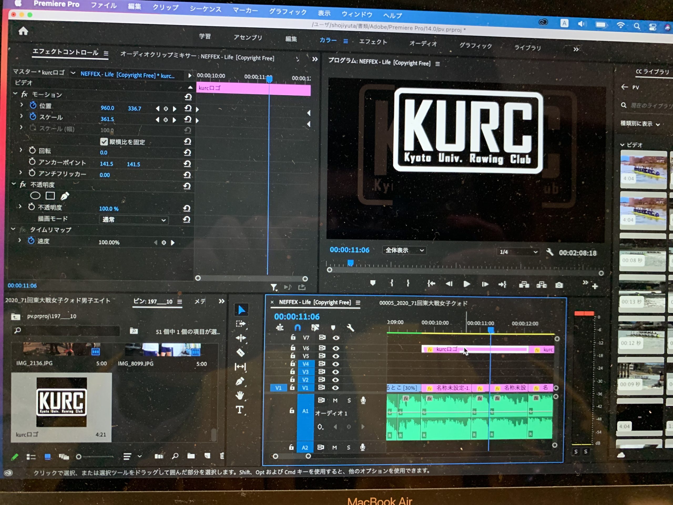
Task: Toggle the lock on track V7
Action: (293, 337)
